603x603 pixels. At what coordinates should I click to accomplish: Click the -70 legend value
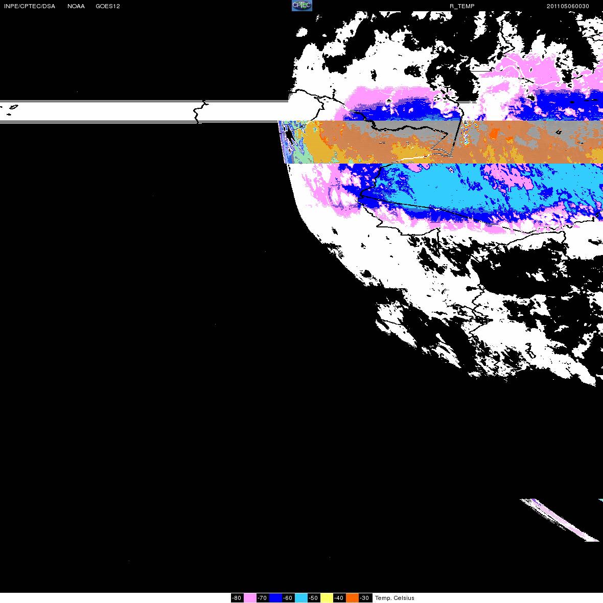pyautogui.click(x=262, y=598)
